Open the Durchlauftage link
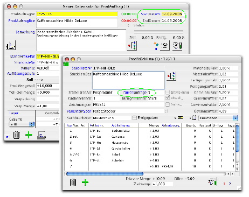 135,93
